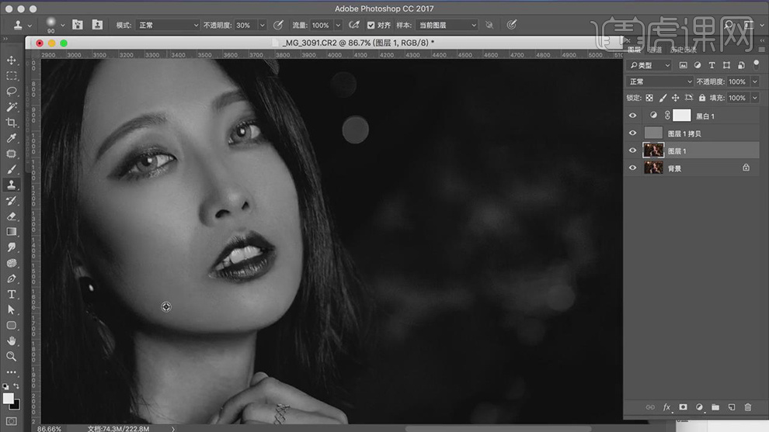Click the background color swatch
Image resolution: width=769 pixels, height=432 pixels.
pos(16,405)
